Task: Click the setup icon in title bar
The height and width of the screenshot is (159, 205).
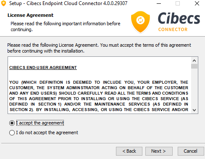Action: point(3,3)
